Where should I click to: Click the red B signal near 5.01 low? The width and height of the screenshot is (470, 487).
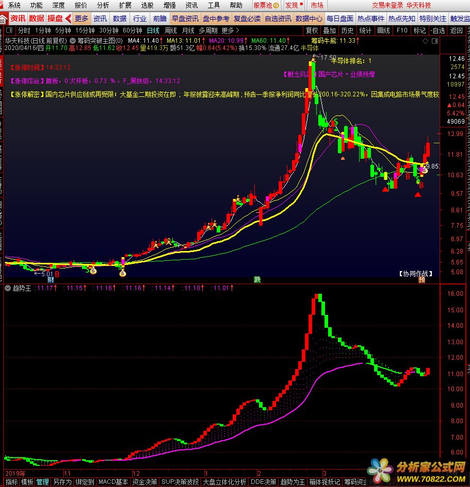[x=57, y=274]
